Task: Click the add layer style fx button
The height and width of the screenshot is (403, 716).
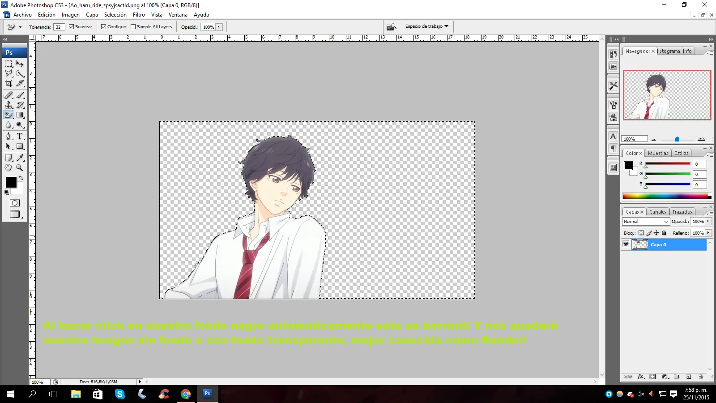Action: pyautogui.click(x=640, y=377)
